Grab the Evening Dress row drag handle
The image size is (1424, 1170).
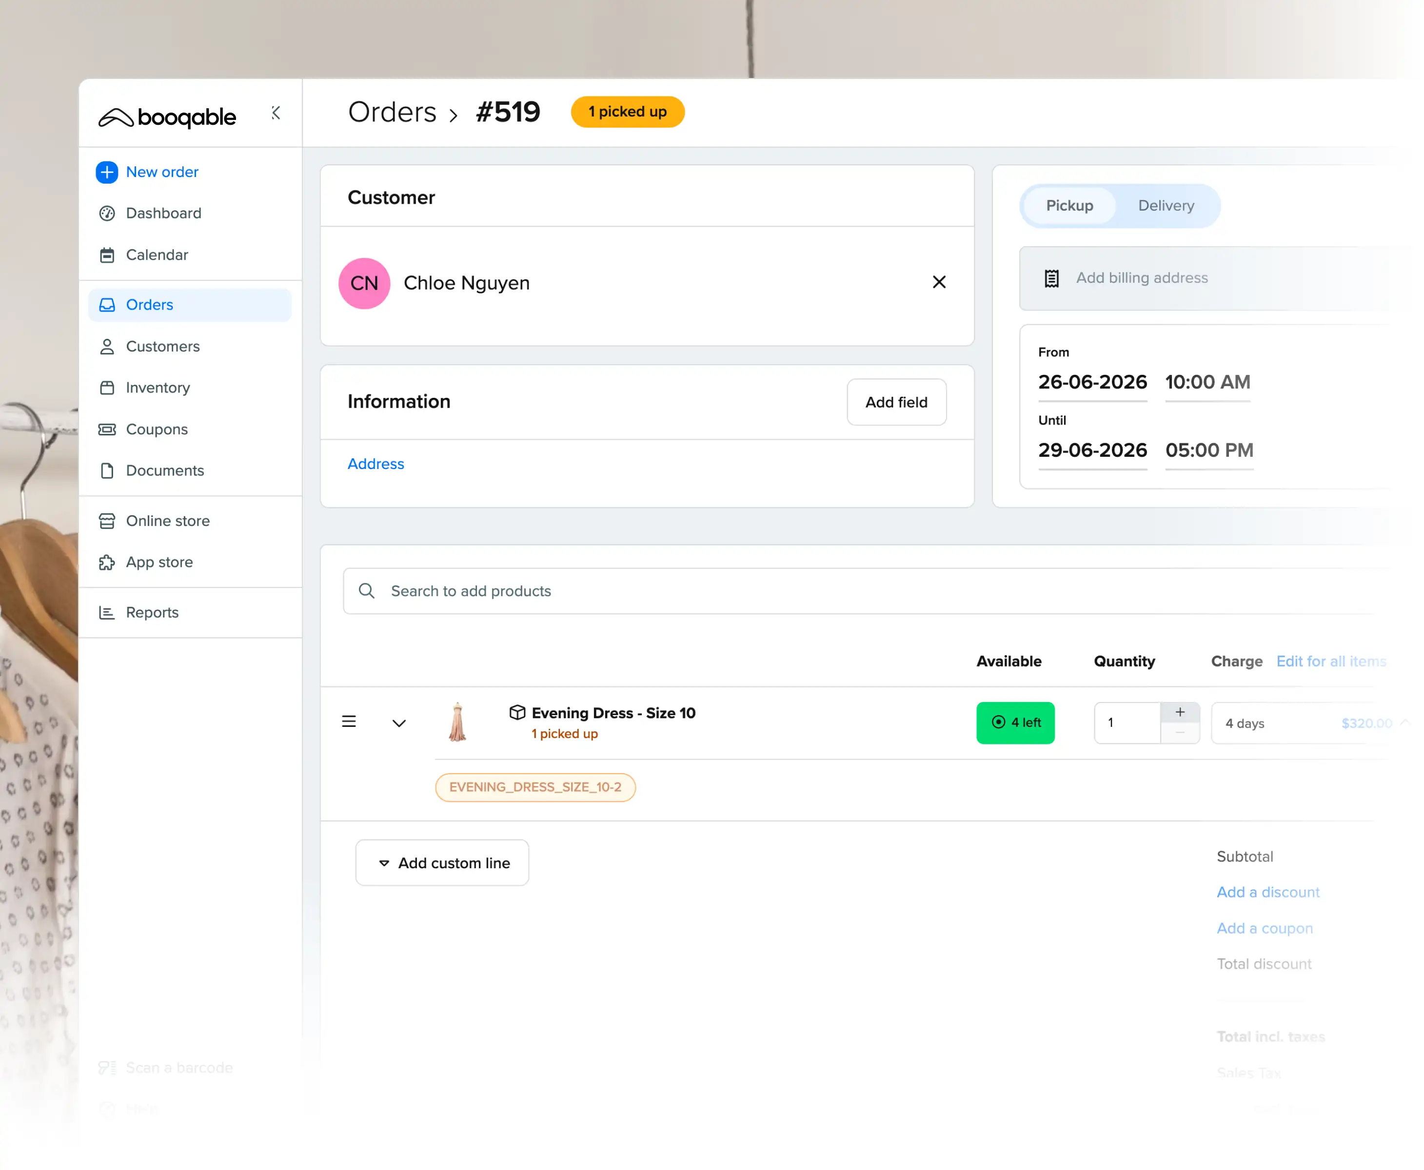[x=349, y=722]
